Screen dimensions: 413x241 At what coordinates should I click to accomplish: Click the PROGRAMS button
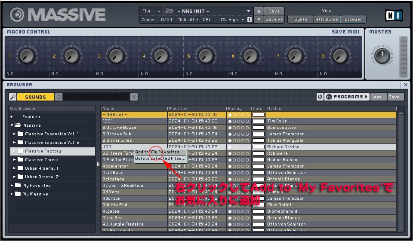click(x=347, y=97)
